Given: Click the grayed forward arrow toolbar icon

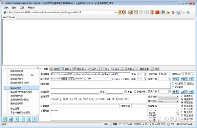Looking at the screenshot, I should coord(146,12).
